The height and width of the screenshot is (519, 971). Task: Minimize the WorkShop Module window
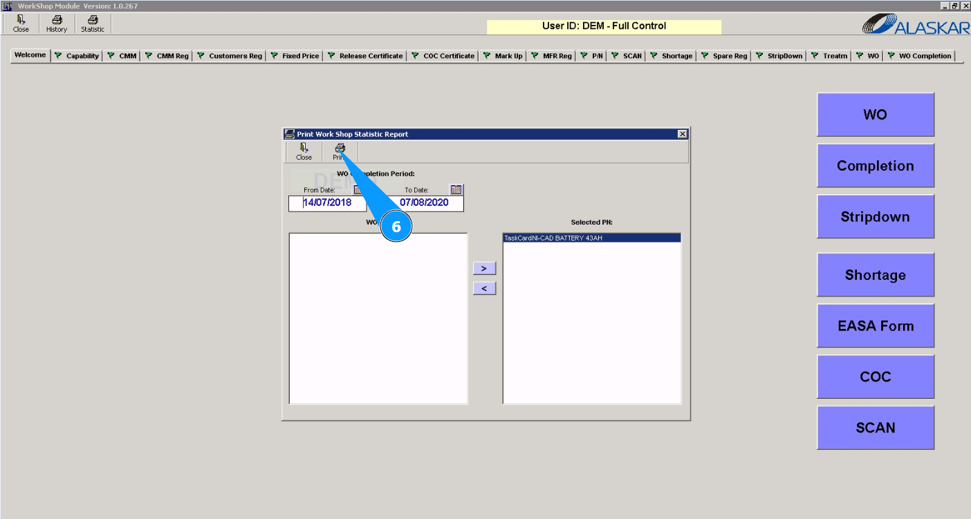click(x=945, y=6)
